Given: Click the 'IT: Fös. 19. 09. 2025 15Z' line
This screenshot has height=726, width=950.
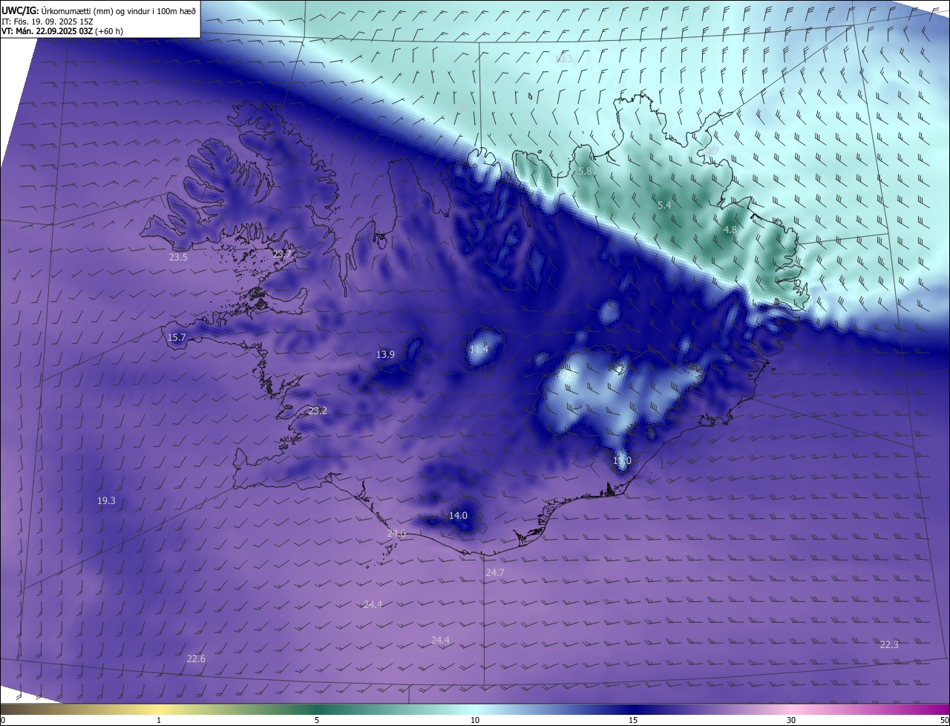Looking at the screenshot, I should pos(47,21).
